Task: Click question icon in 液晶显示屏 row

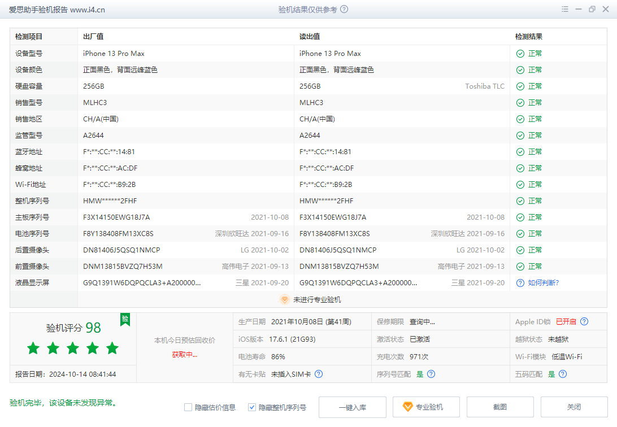Action: click(520, 283)
